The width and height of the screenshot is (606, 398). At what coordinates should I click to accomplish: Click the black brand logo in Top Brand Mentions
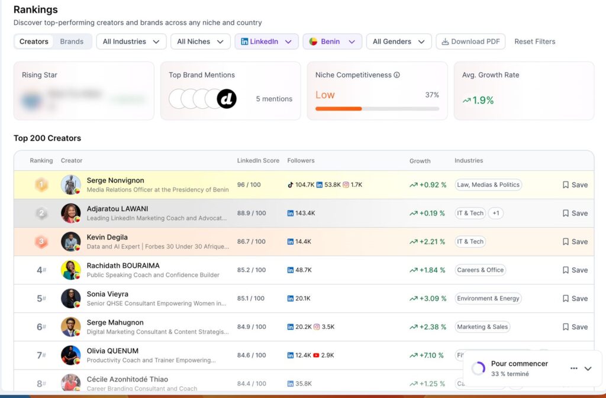[x=227, y=99]
